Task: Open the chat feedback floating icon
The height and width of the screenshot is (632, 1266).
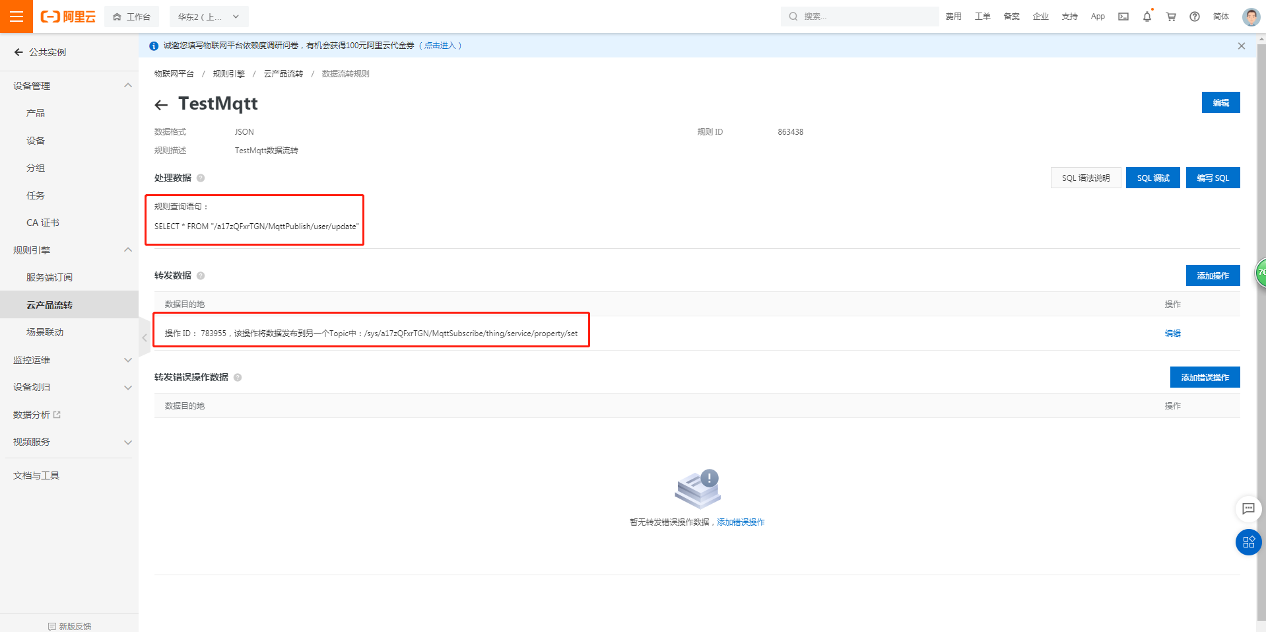Action: (1248, 509)
